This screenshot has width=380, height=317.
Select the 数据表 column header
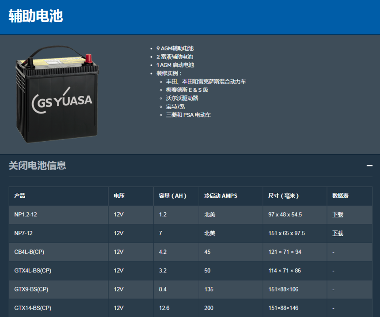pos(350,196)
